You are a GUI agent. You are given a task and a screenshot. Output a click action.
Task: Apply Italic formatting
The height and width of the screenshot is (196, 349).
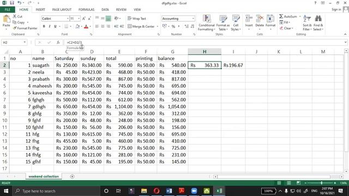pyautogui.click(x=50, y=27)
